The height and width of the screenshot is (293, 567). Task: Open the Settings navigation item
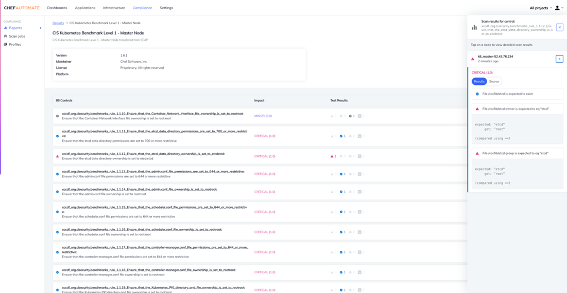[x=166, y=8]
